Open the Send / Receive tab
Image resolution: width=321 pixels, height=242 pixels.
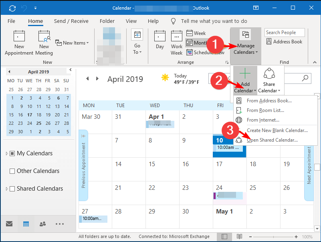click(x=71, y=21)
